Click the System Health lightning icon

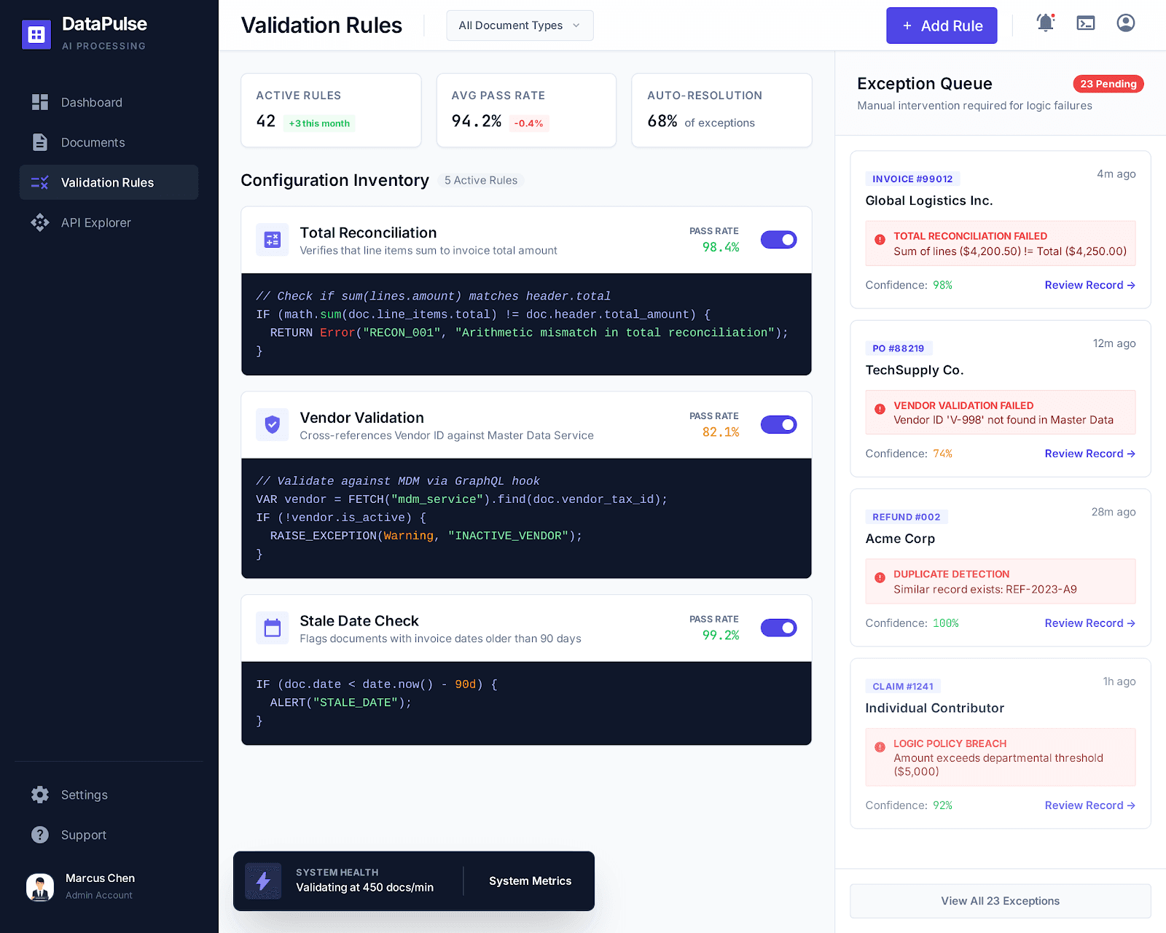pos(263,881)
